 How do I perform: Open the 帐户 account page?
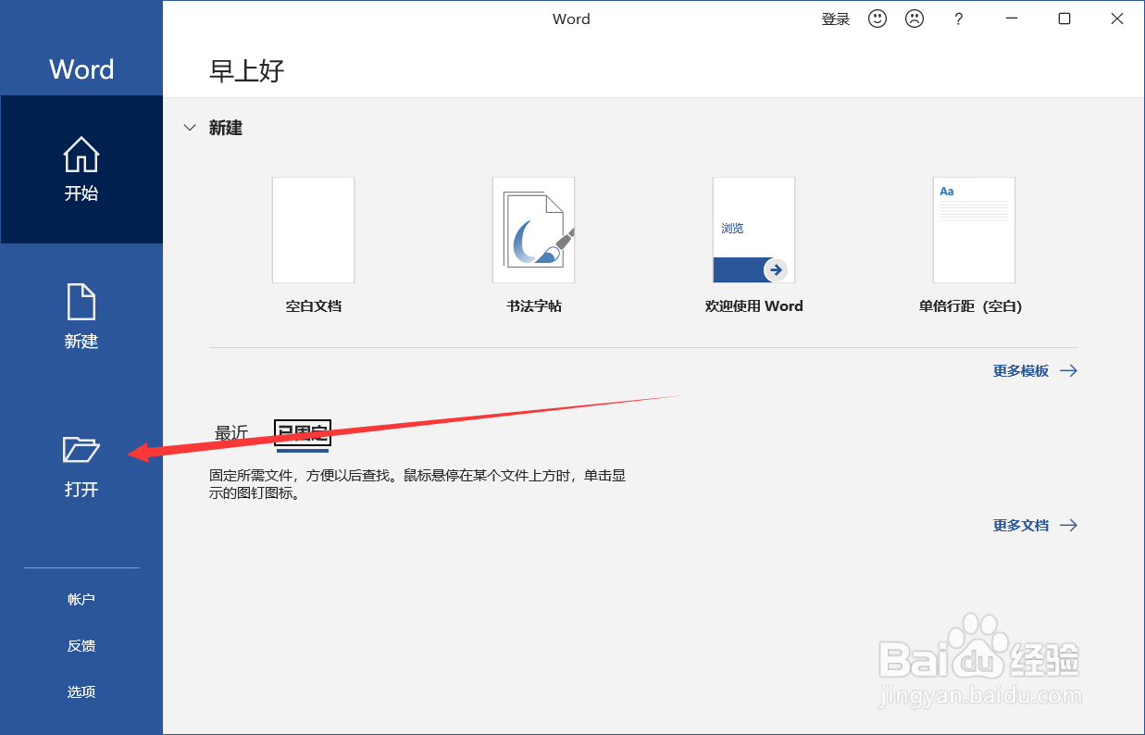81,599
